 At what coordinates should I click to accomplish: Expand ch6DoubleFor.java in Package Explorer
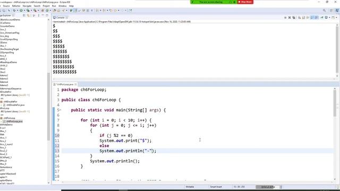1,105
